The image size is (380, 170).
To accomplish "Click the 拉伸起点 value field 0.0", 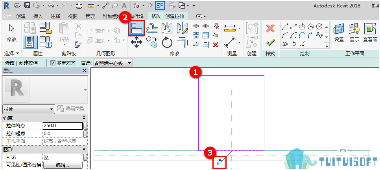I will (x=63, y=134).
